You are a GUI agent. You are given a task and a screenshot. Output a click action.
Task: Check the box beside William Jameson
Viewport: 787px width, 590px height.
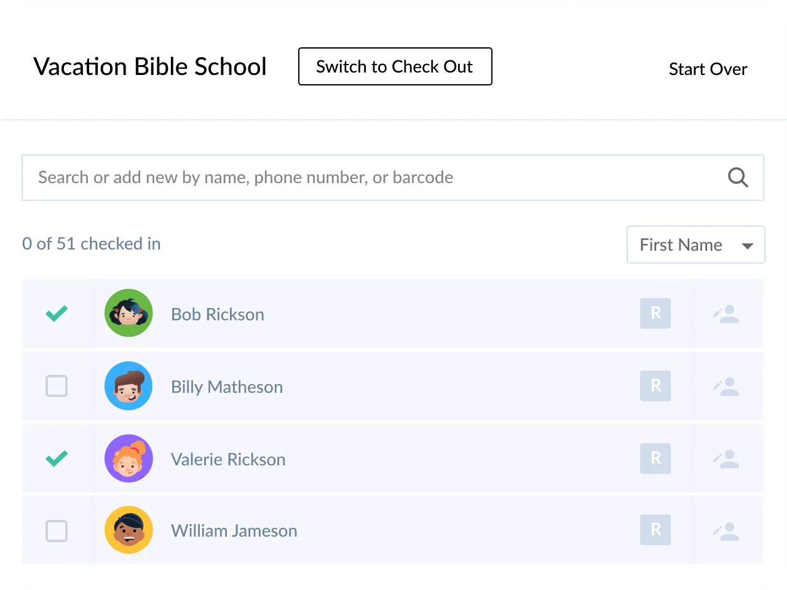click(57, 530)
